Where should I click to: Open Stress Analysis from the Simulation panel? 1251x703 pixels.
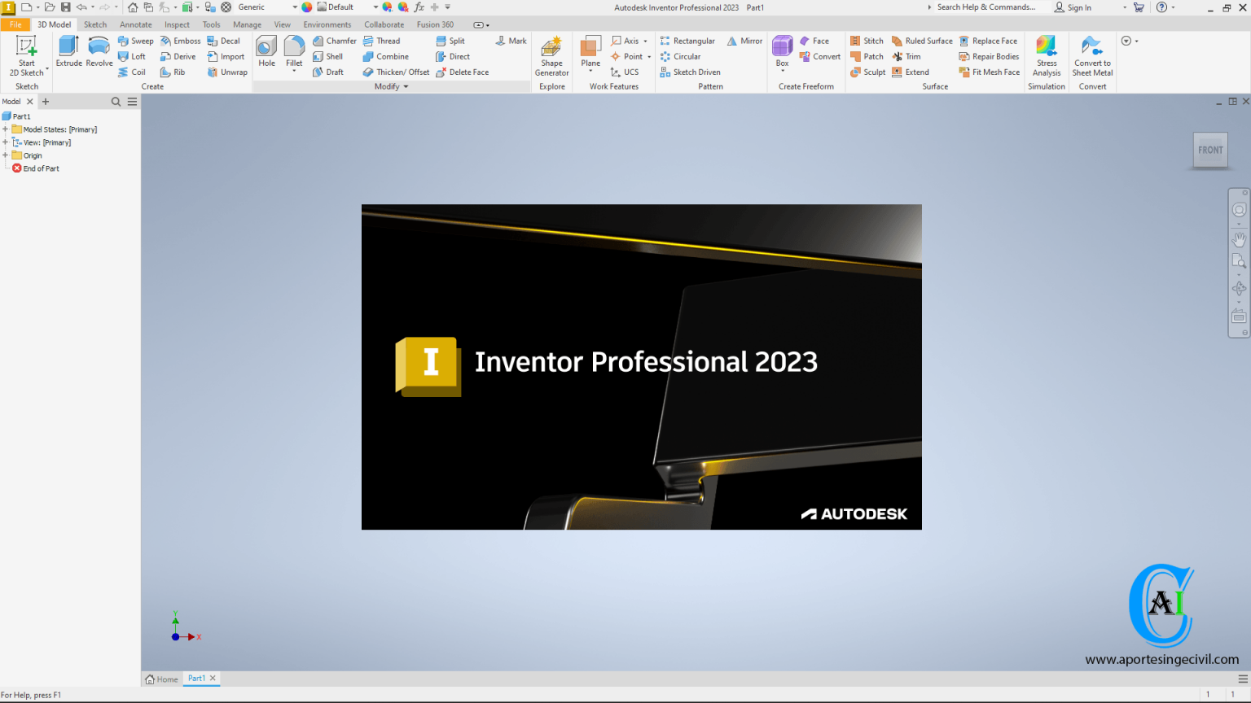(x=1047, y=55)
